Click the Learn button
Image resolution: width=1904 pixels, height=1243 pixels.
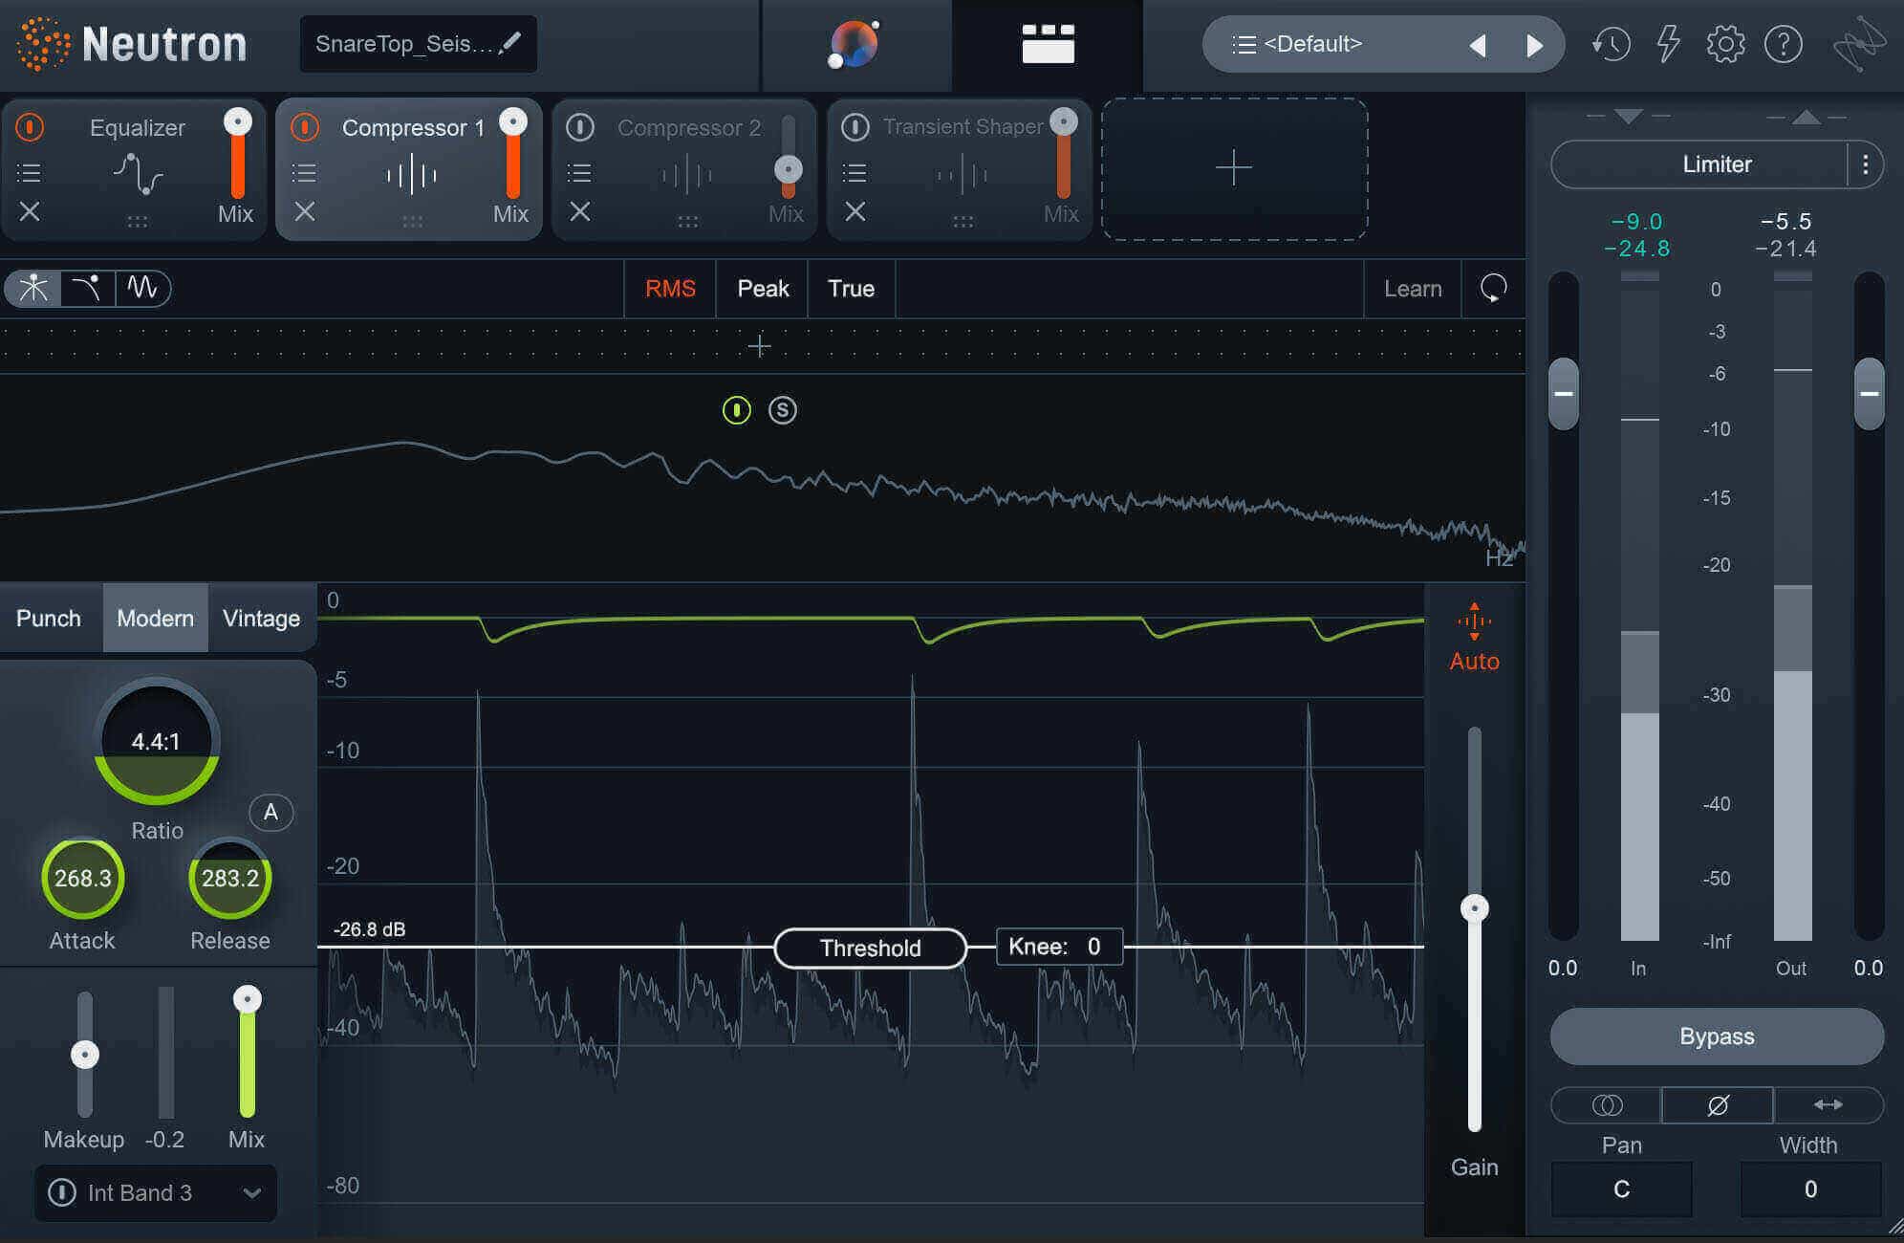coord(1413,288)
